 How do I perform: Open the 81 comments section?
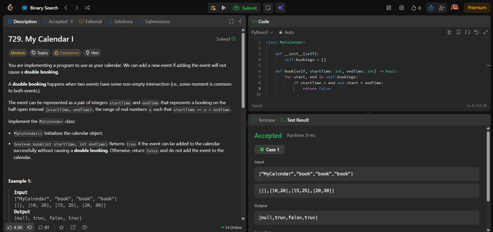click(x=44, y=227)
